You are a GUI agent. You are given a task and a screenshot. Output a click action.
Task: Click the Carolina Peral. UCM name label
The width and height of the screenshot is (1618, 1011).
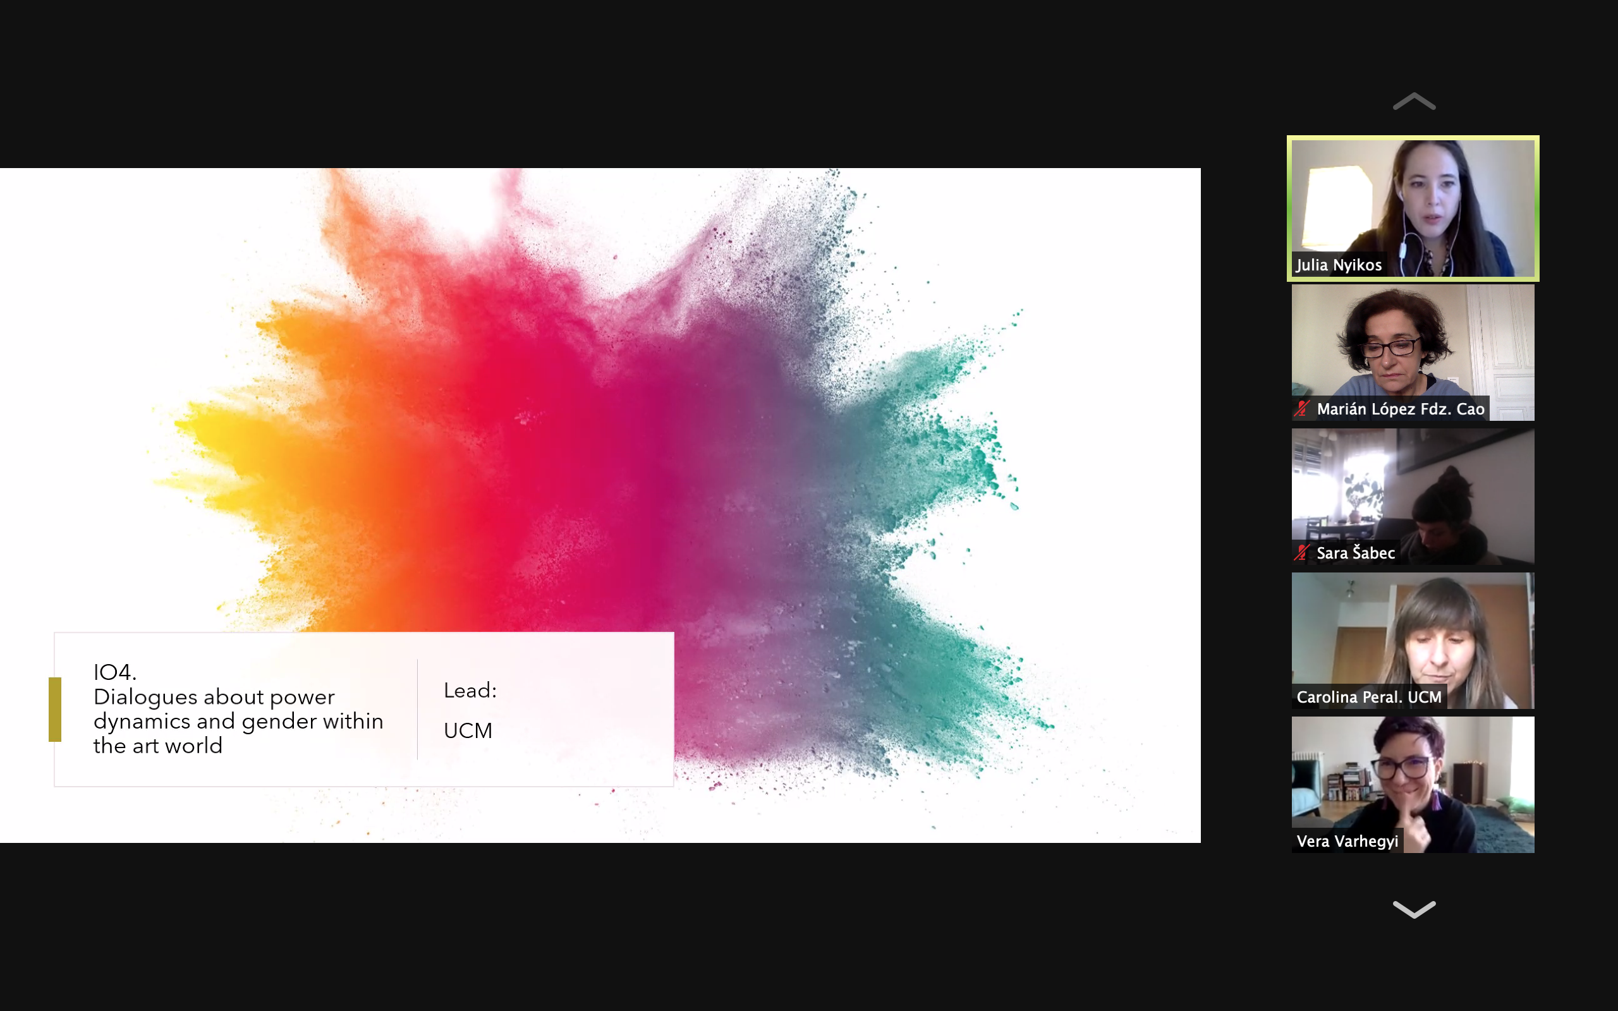(x=1368, y=697)
